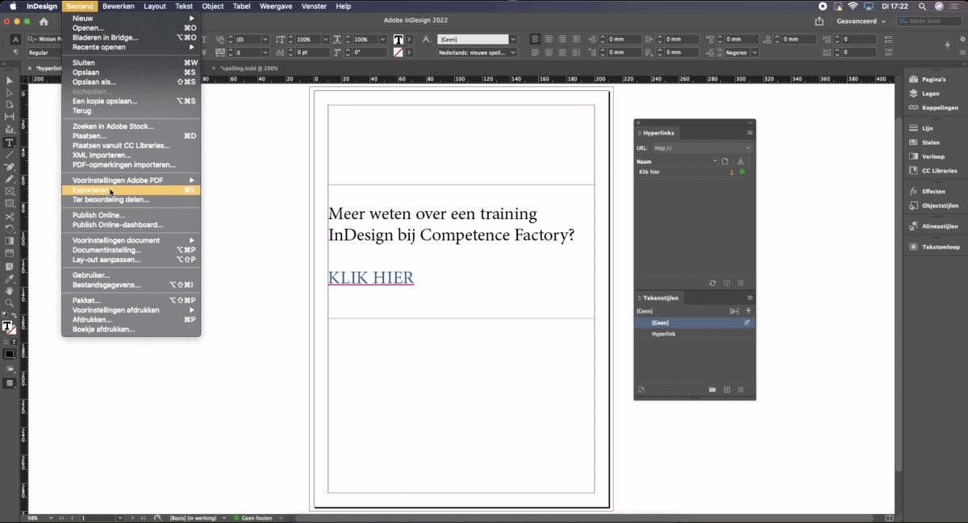This screenshot has width=968, height=523.
Task: Open the Stalen panel from the right dock
Action: point(929,143)
